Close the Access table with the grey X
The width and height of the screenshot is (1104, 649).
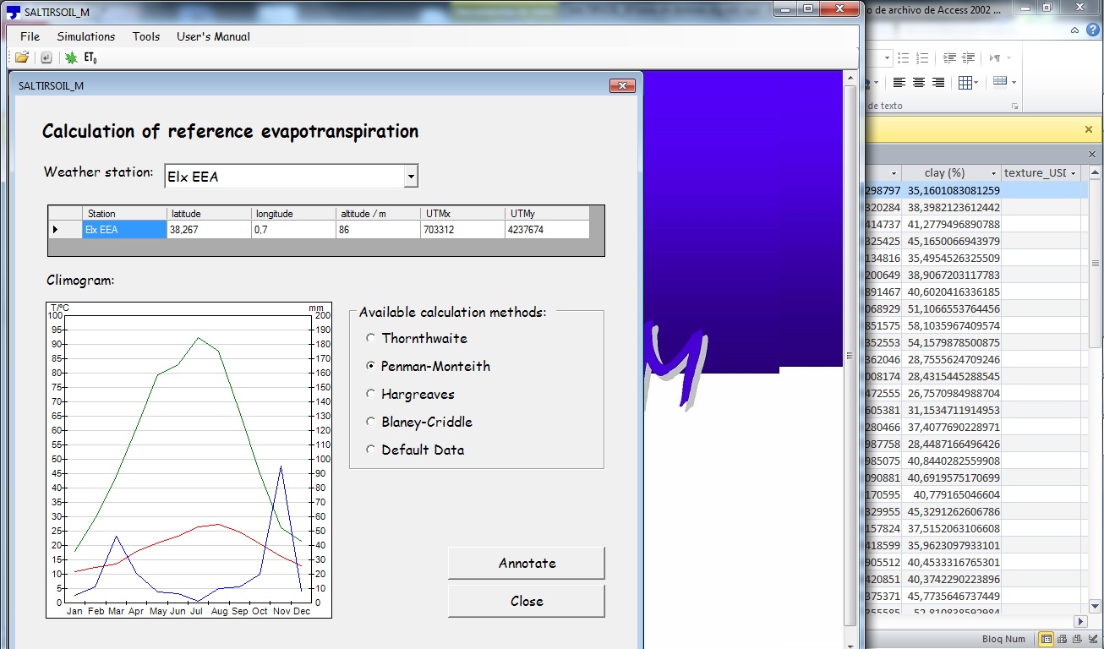point(1091,155)
